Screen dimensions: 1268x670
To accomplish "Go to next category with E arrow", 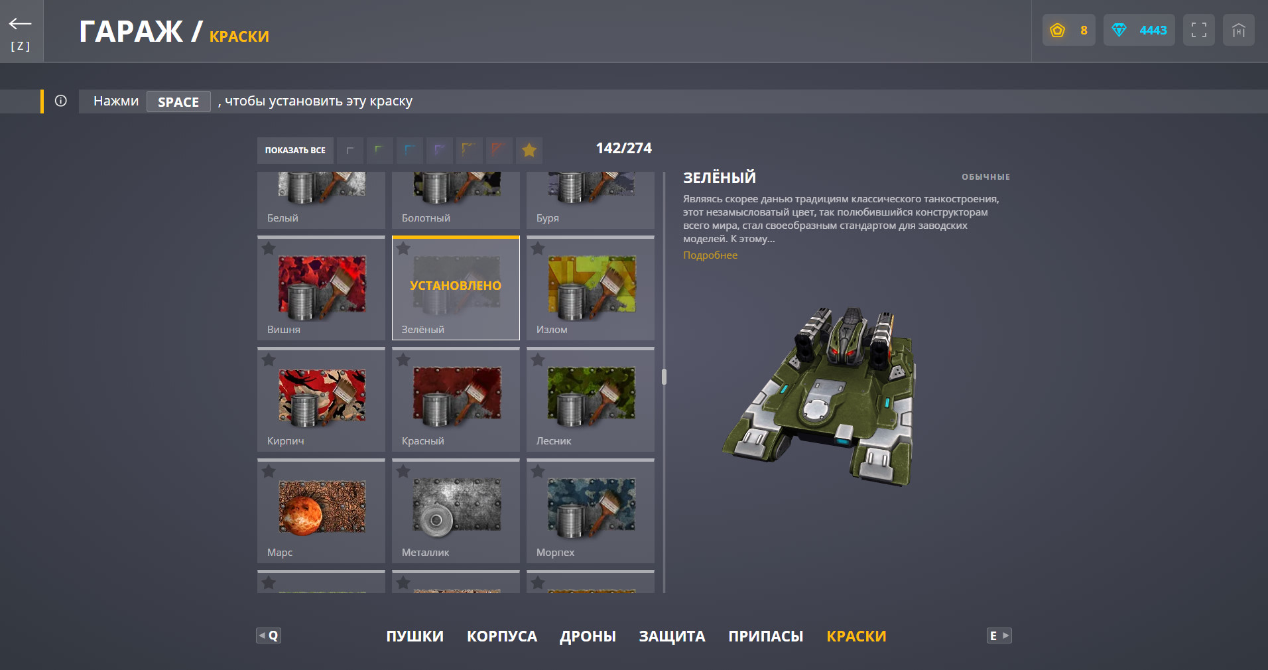I will (x=999, y=636).
